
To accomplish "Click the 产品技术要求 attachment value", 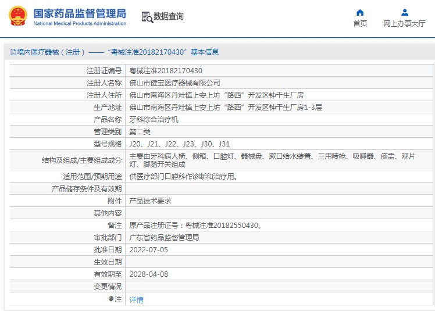I will pyautogui.click(x=151, y=201).
